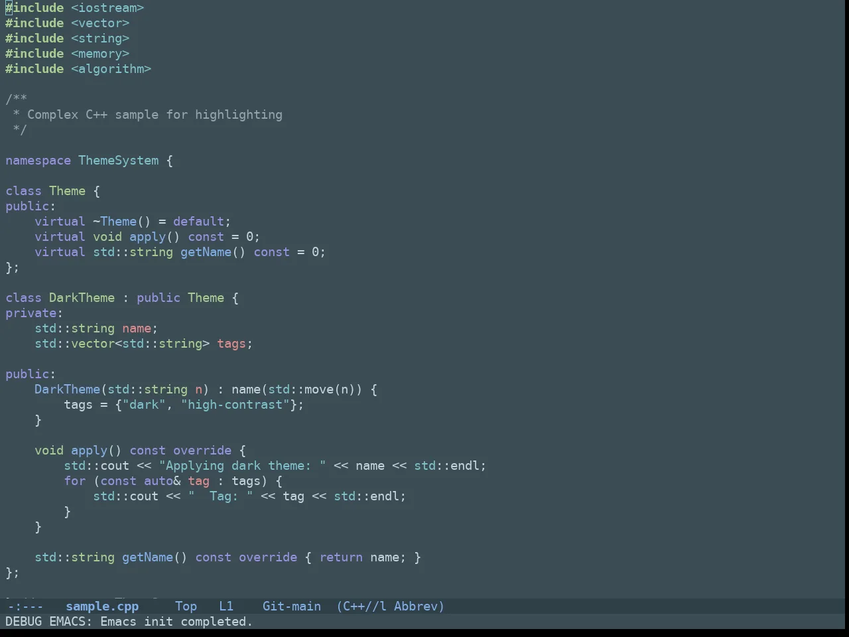Image resolution: width=849 pixels, height=637 pixels.
Task: Click the 'public:' specifier below 'class Theme'
Action: coord(31,206)
